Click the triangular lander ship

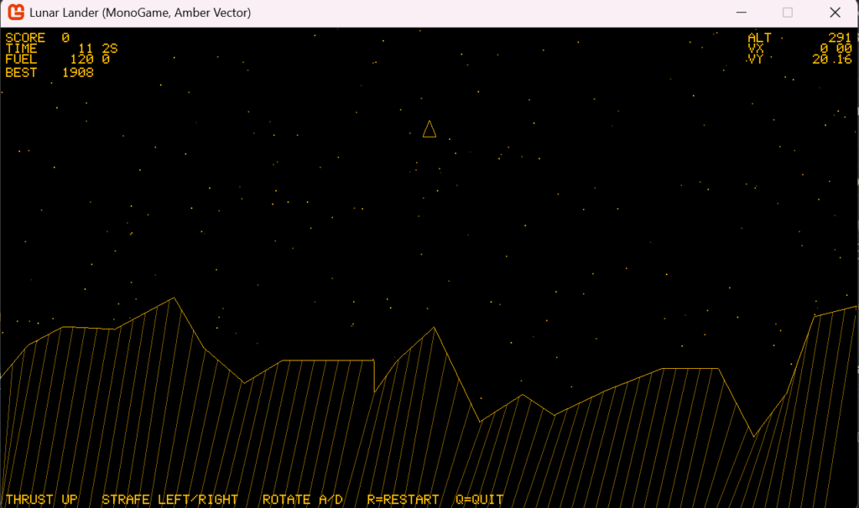pos(429,129)
